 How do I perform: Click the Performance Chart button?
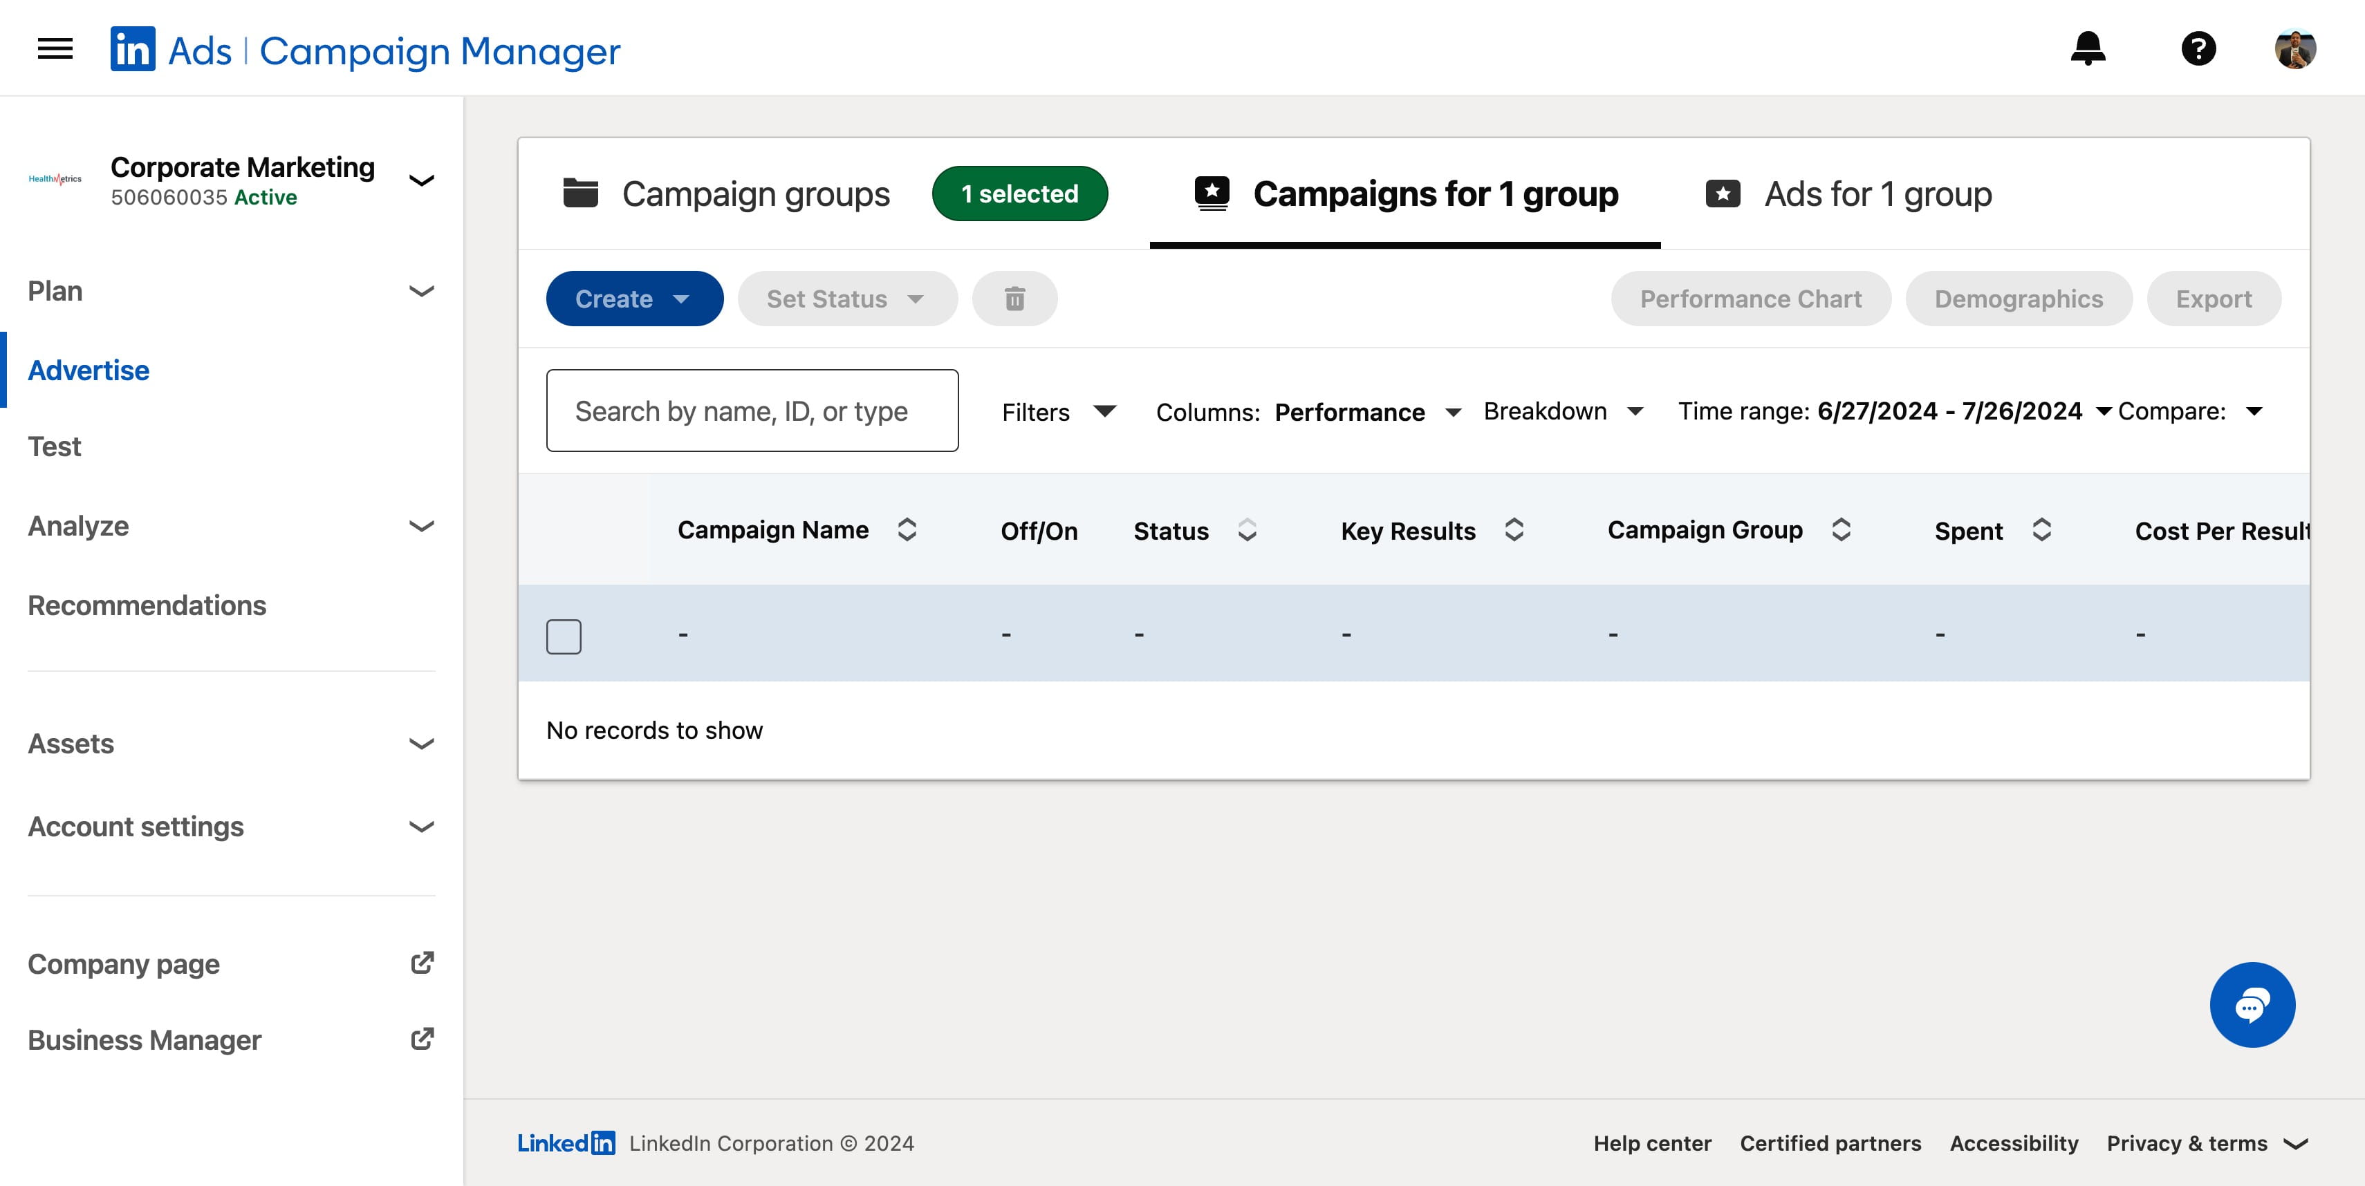(1751, 298)
